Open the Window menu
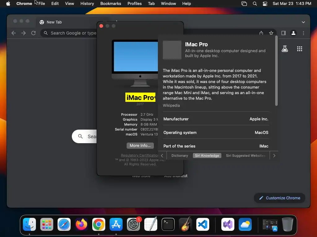 pos(168,3)
